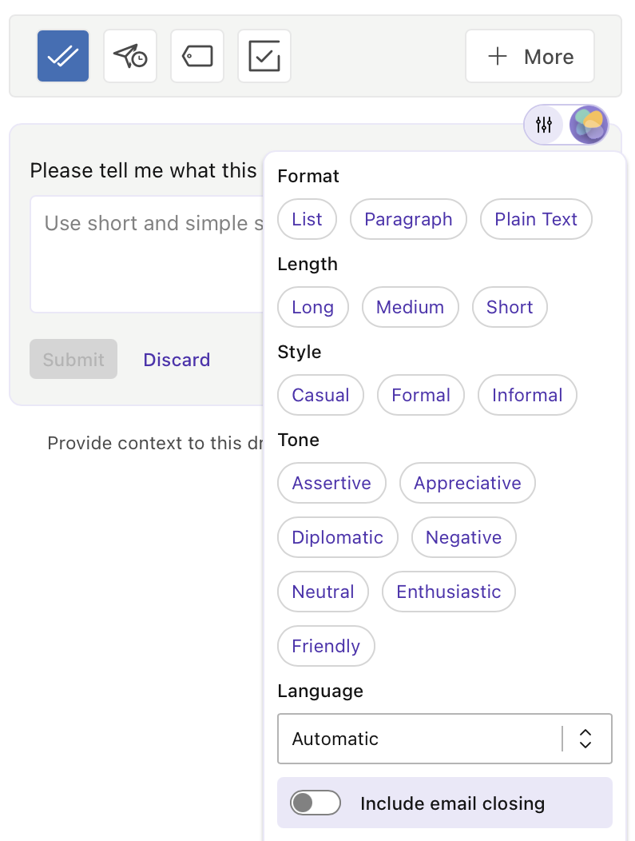Select the checkbox task icon in toolbar
This screenshot has width=635, height=841.
point(264,56)
